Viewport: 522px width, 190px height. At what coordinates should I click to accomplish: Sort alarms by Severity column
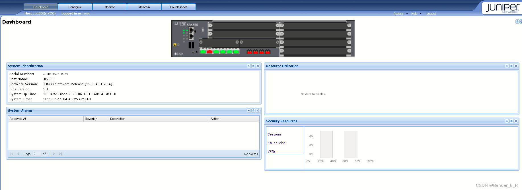[96, 119]
